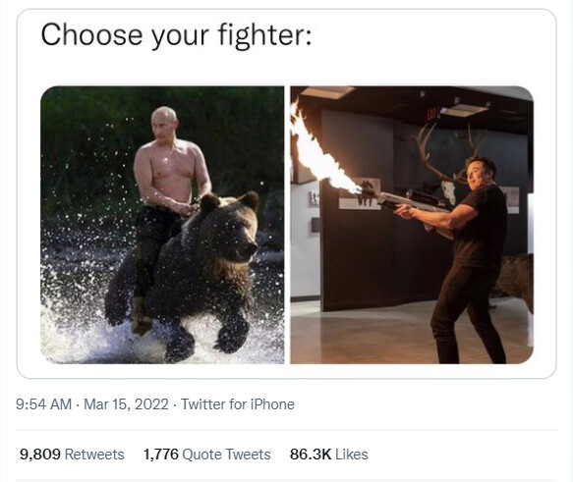The width and height of the screenshot is (573, 482).
Task: Click the shirtless rider's head
Action: (164, 123)
